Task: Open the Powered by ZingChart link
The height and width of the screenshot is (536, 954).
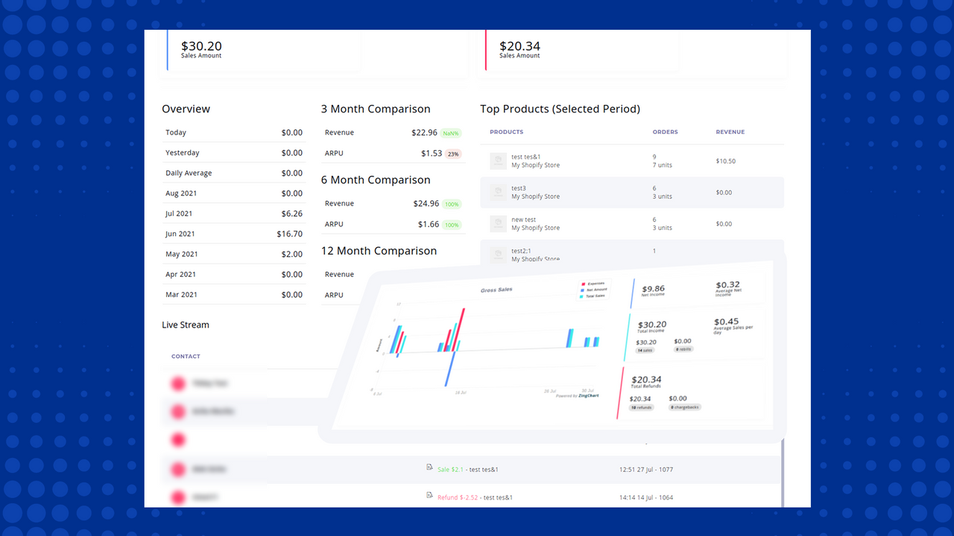Action: point(576,396)
